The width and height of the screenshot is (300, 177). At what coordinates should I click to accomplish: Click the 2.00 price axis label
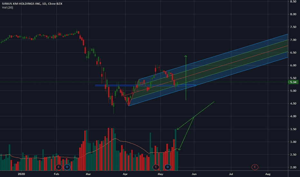click(293, 167)
